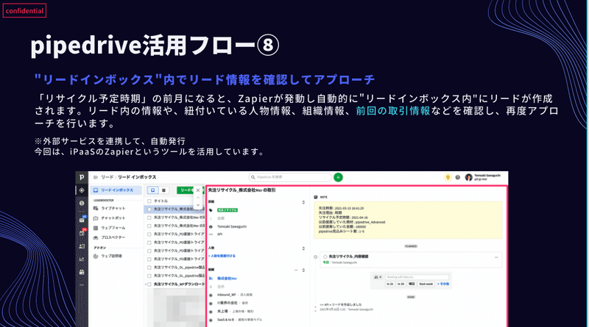Click the dash unlink control in the 組織 section

point(296,270)
